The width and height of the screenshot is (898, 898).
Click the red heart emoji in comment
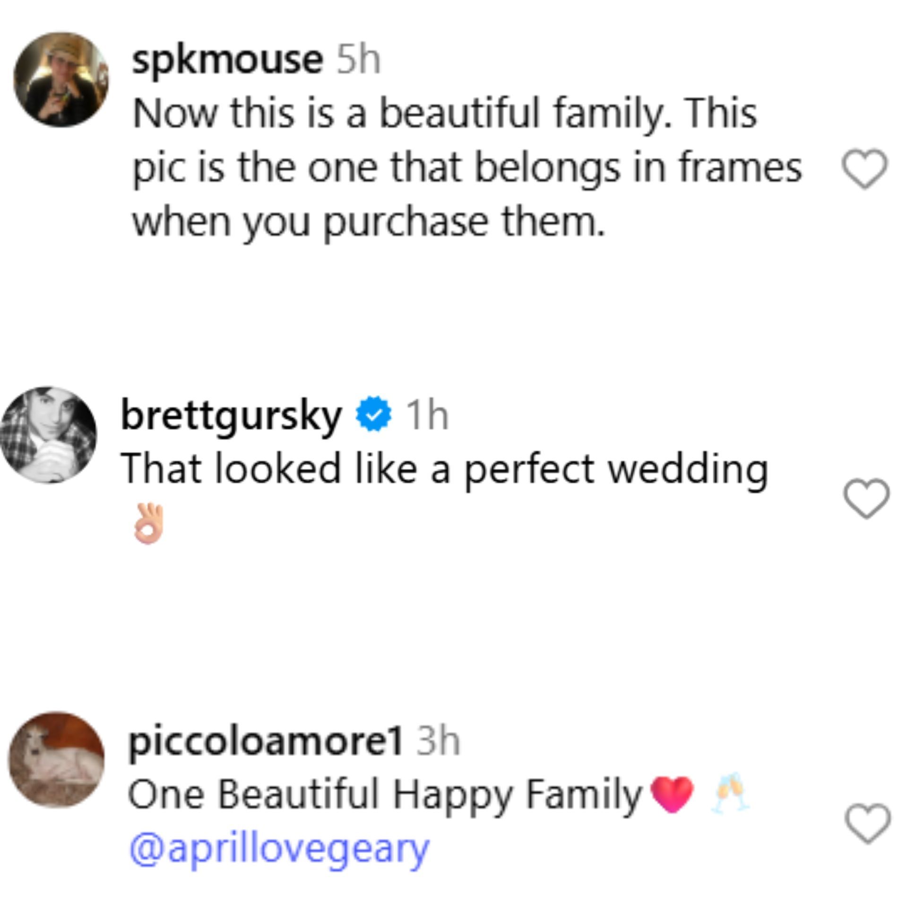coord(672,796)
